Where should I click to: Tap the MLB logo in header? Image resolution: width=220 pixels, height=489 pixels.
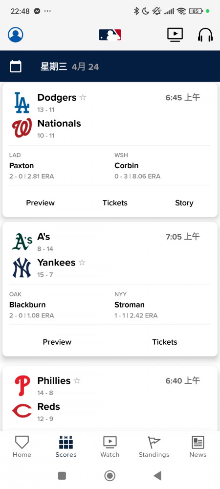click(x=110, y=35)
